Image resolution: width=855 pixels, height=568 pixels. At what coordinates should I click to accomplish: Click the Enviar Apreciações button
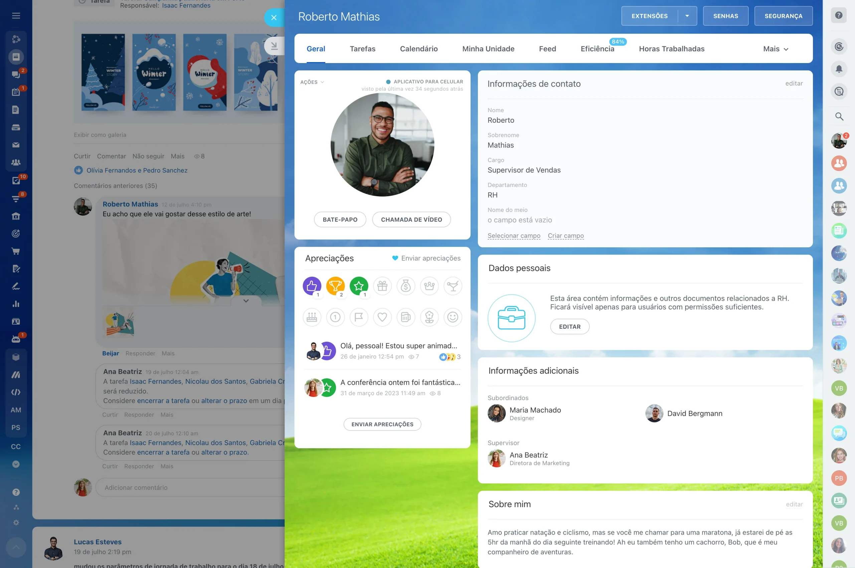click(x=382, y=424)
